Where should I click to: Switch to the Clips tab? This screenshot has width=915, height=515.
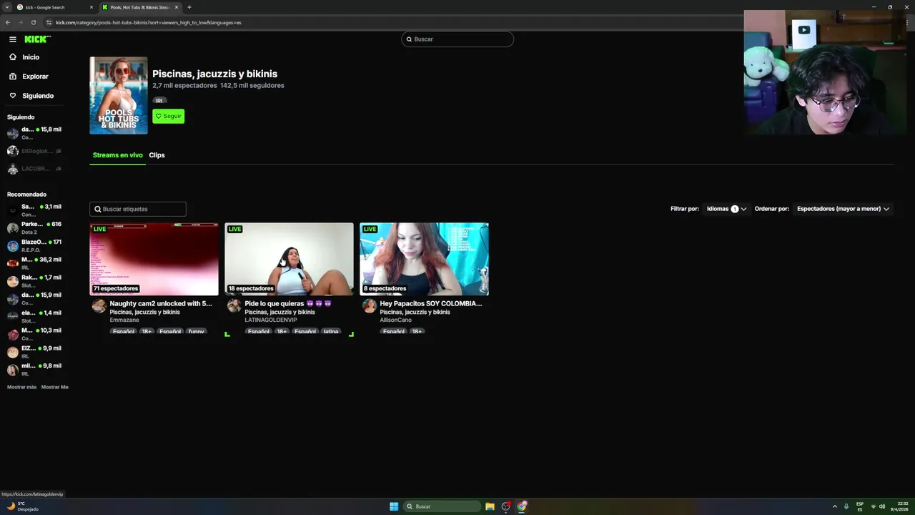pyautogui.click(x=157, y=155)
